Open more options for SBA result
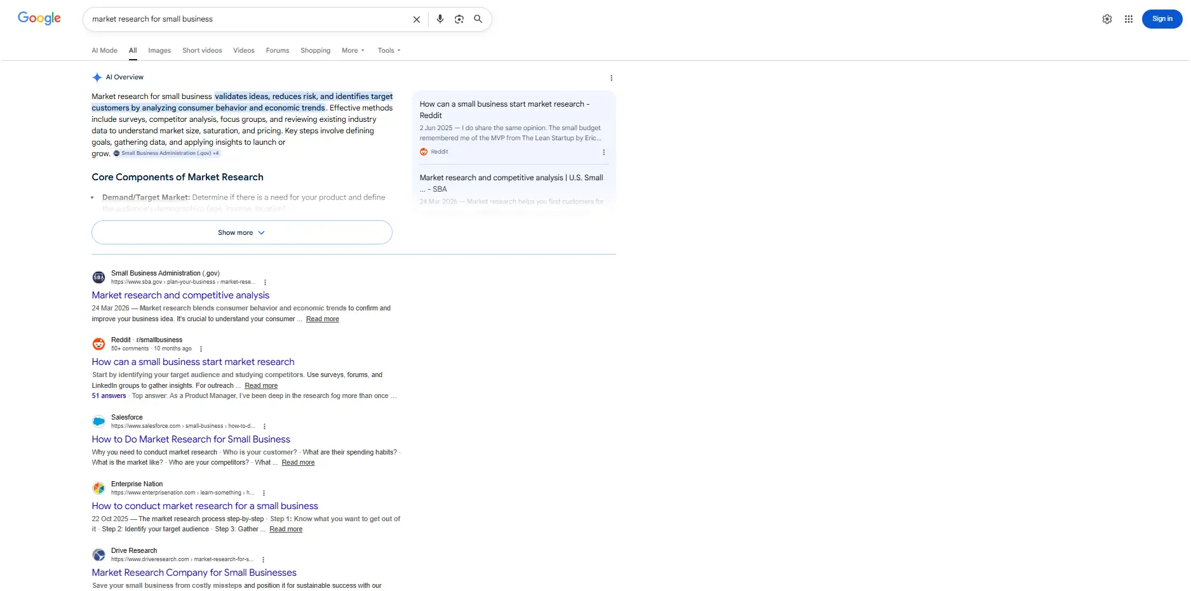 [265, 282]
